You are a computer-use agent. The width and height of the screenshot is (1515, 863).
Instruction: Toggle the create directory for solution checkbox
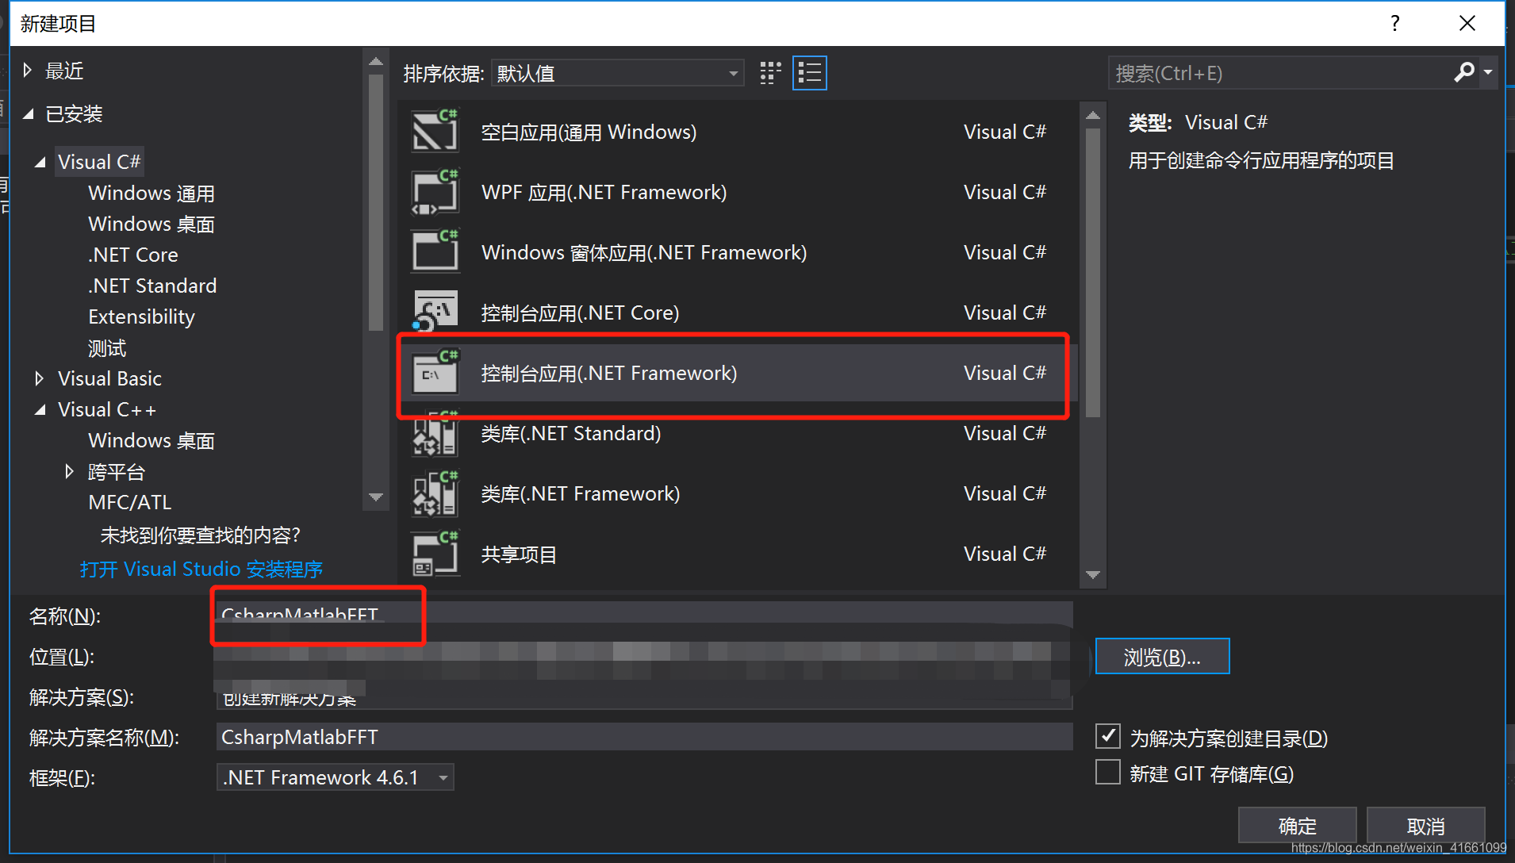pyautogui.click(x=1108, y=737)
